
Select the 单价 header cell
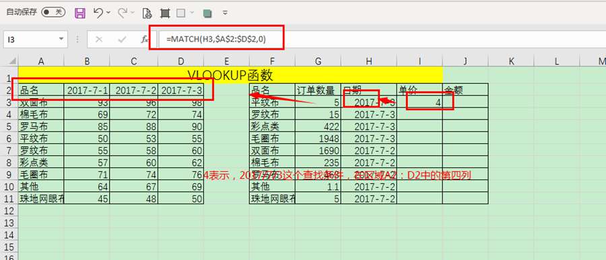coord(419,90)
